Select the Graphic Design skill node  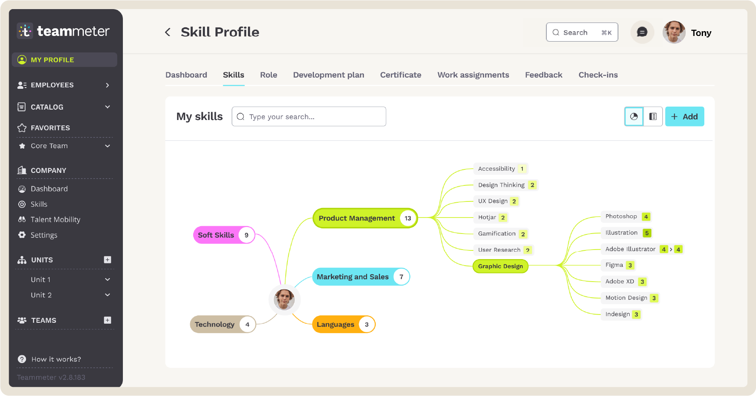tap(500, 266)
